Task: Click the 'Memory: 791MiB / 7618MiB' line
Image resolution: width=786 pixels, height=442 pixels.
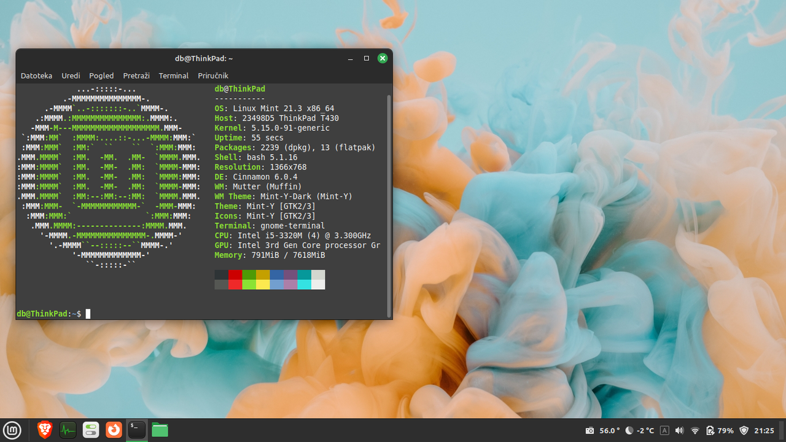Action: 270,256
